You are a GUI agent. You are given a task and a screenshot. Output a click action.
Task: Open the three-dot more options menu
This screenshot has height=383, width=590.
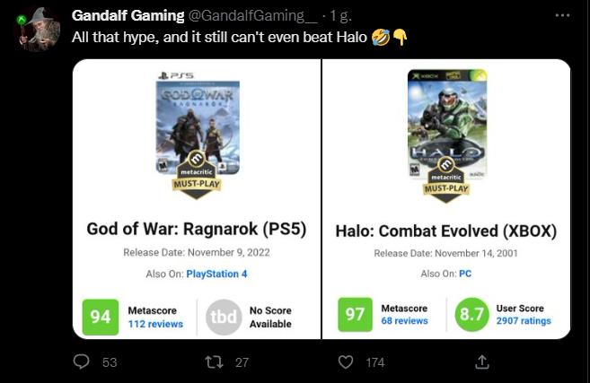pyautogui.click(x=563, y=17)
